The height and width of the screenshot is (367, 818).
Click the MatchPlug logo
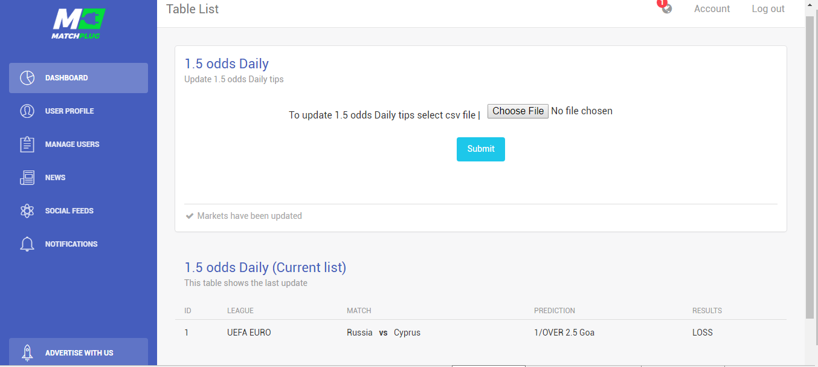79,23
